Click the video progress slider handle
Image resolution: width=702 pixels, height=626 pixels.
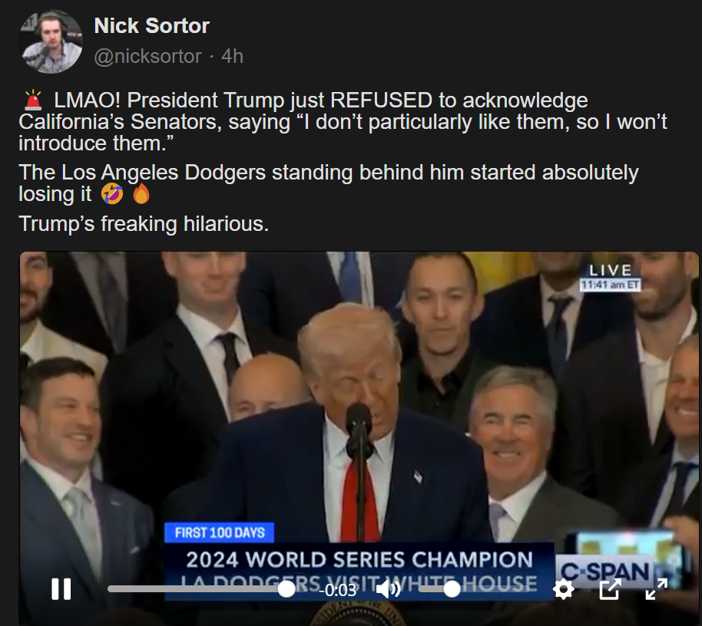tap(286, 589)
